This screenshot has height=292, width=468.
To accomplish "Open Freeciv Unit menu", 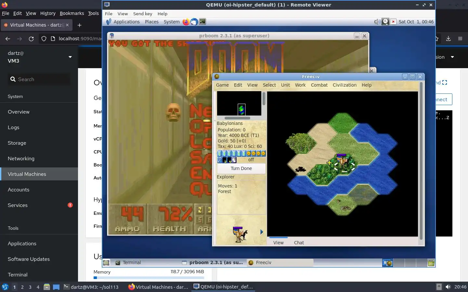I will [285, 85].
